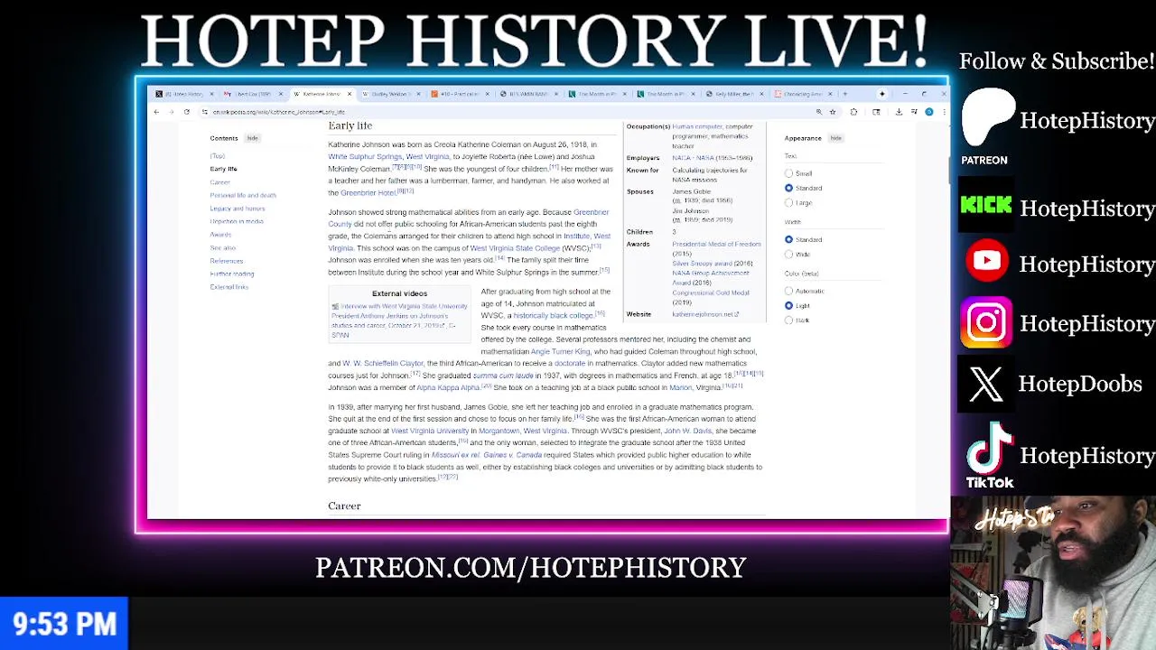Switch to the Kelly Miller tab
Image resolution: width=1156 pixels, height=650 pixels.
pyautogui.click(x=734, y=94)
